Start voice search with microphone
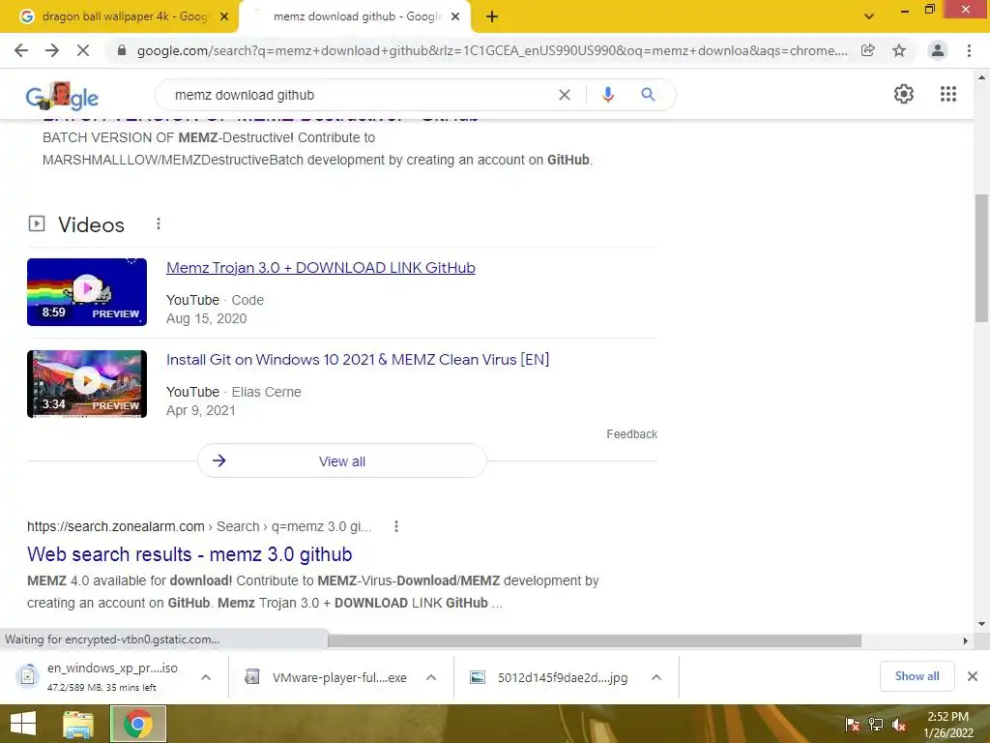 pyautogui.click(x=607, y=95)
